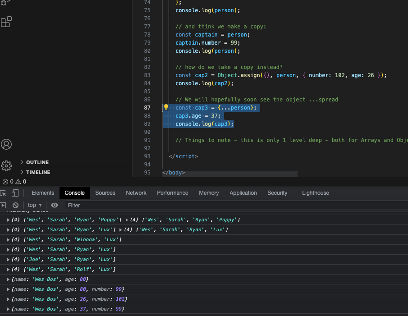Toggle the device toolbar emulation
Image resolution: width=408 pixels, height=316 pixels.
[15, 193]
